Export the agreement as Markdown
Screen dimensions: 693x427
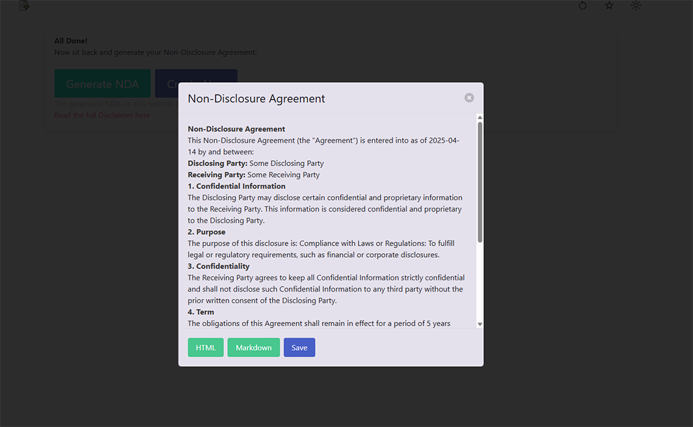tap(253, 347)
